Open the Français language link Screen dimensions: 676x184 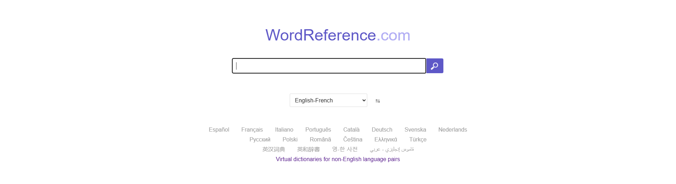pyautogui.click(x=252, y=130)
